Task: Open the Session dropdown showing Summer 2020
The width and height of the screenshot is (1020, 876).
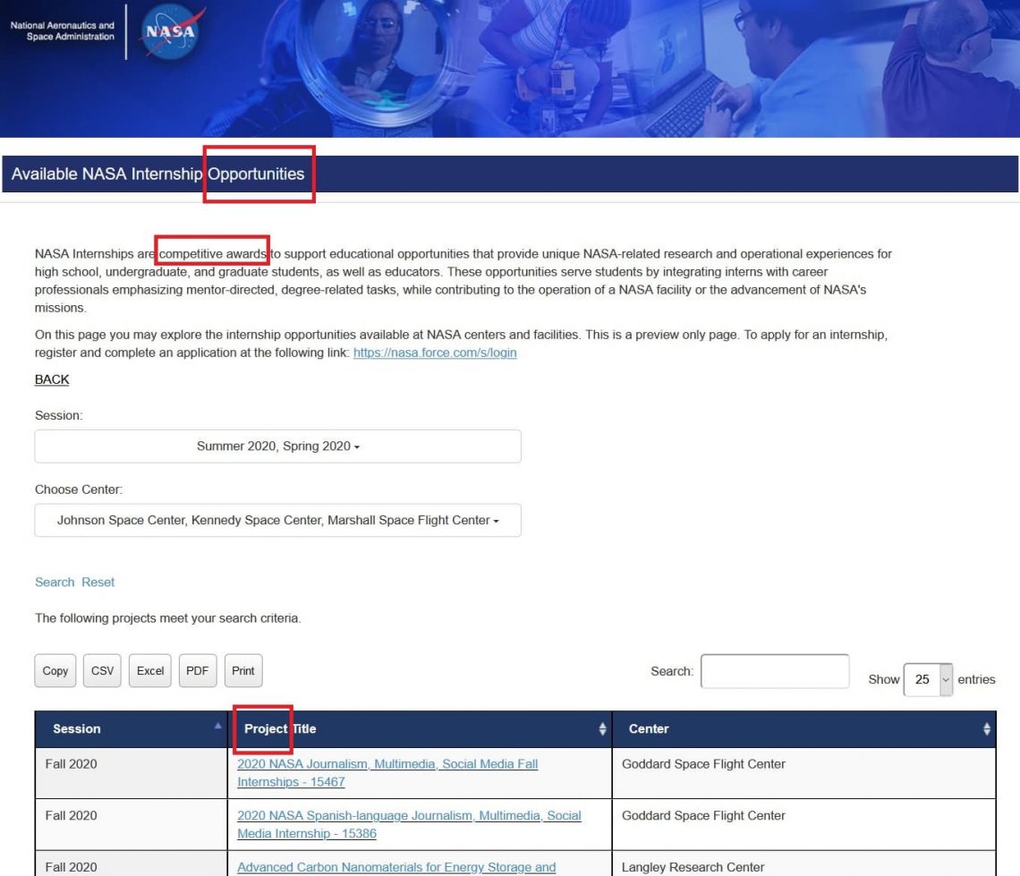Action: coord(277,447)
